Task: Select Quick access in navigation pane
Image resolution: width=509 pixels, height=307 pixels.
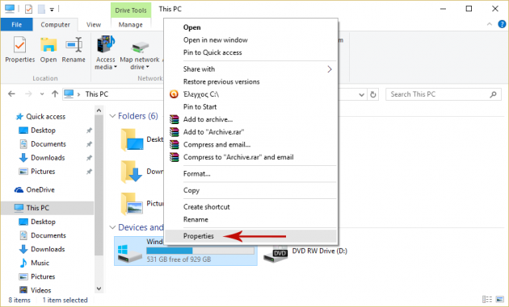Action: (45, 117)
